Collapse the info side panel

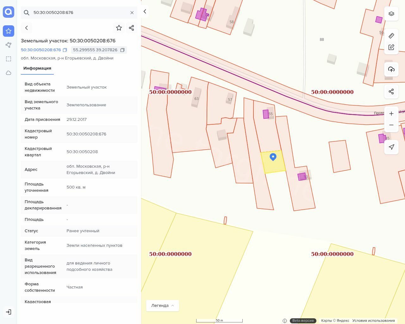click(x=145, y=11)
